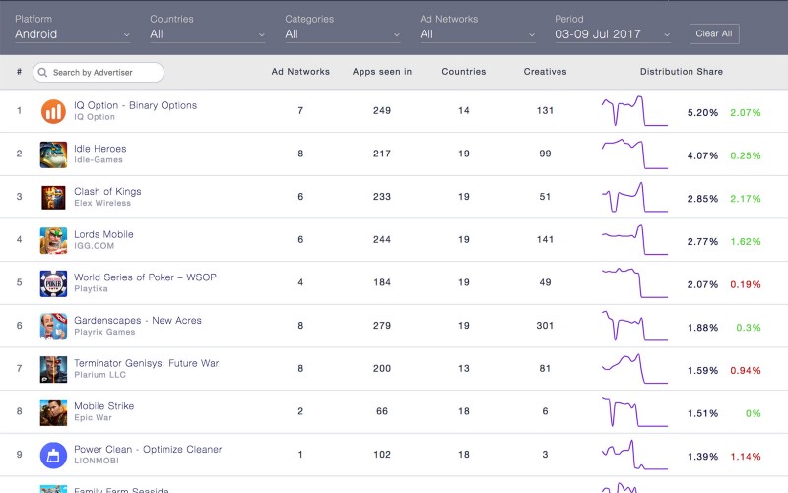Open Terminator Genisys: Future War entry
The height and width of the screenshot is (493, 788).
coord(146,363)
